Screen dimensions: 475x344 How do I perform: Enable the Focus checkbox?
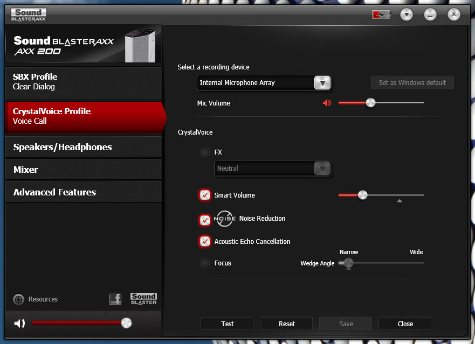(205, 263)
